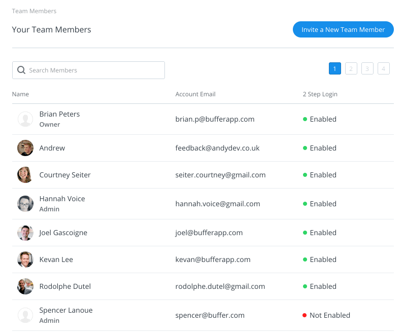
Task: Open Joel Gascoigne's profile photo
Action: pyautogui.click(x=25, y=233)
